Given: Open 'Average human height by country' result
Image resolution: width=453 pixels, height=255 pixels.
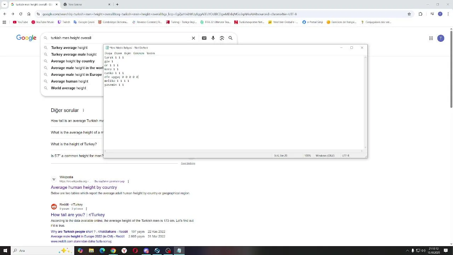Looking at the screenshot, I should click(84, 187).
